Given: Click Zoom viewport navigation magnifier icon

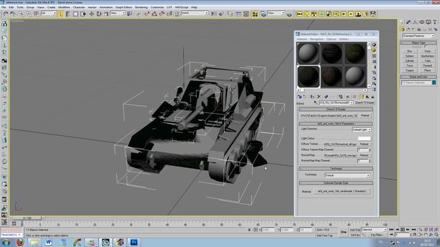Looking at the screenshot, I should point(420,230).
